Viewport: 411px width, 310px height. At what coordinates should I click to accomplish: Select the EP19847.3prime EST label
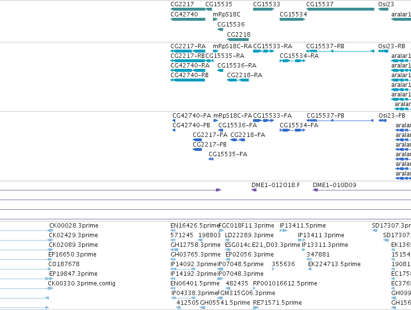point(73,274)
